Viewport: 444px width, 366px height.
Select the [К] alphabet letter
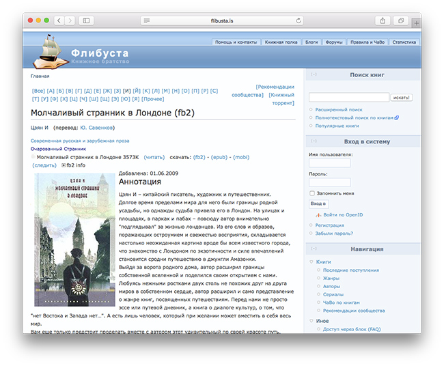pyautogui.click(x=146, y=91)
